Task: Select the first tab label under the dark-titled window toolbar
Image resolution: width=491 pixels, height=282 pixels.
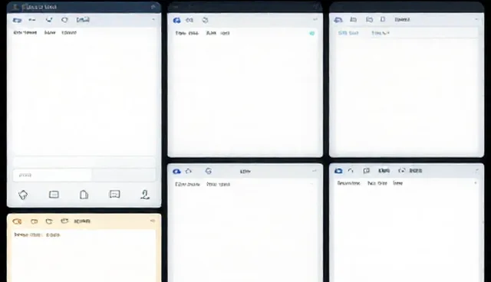Action: [x=25, y=32]
